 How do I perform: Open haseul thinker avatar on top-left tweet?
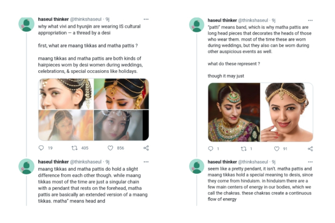tap(26, 24)
